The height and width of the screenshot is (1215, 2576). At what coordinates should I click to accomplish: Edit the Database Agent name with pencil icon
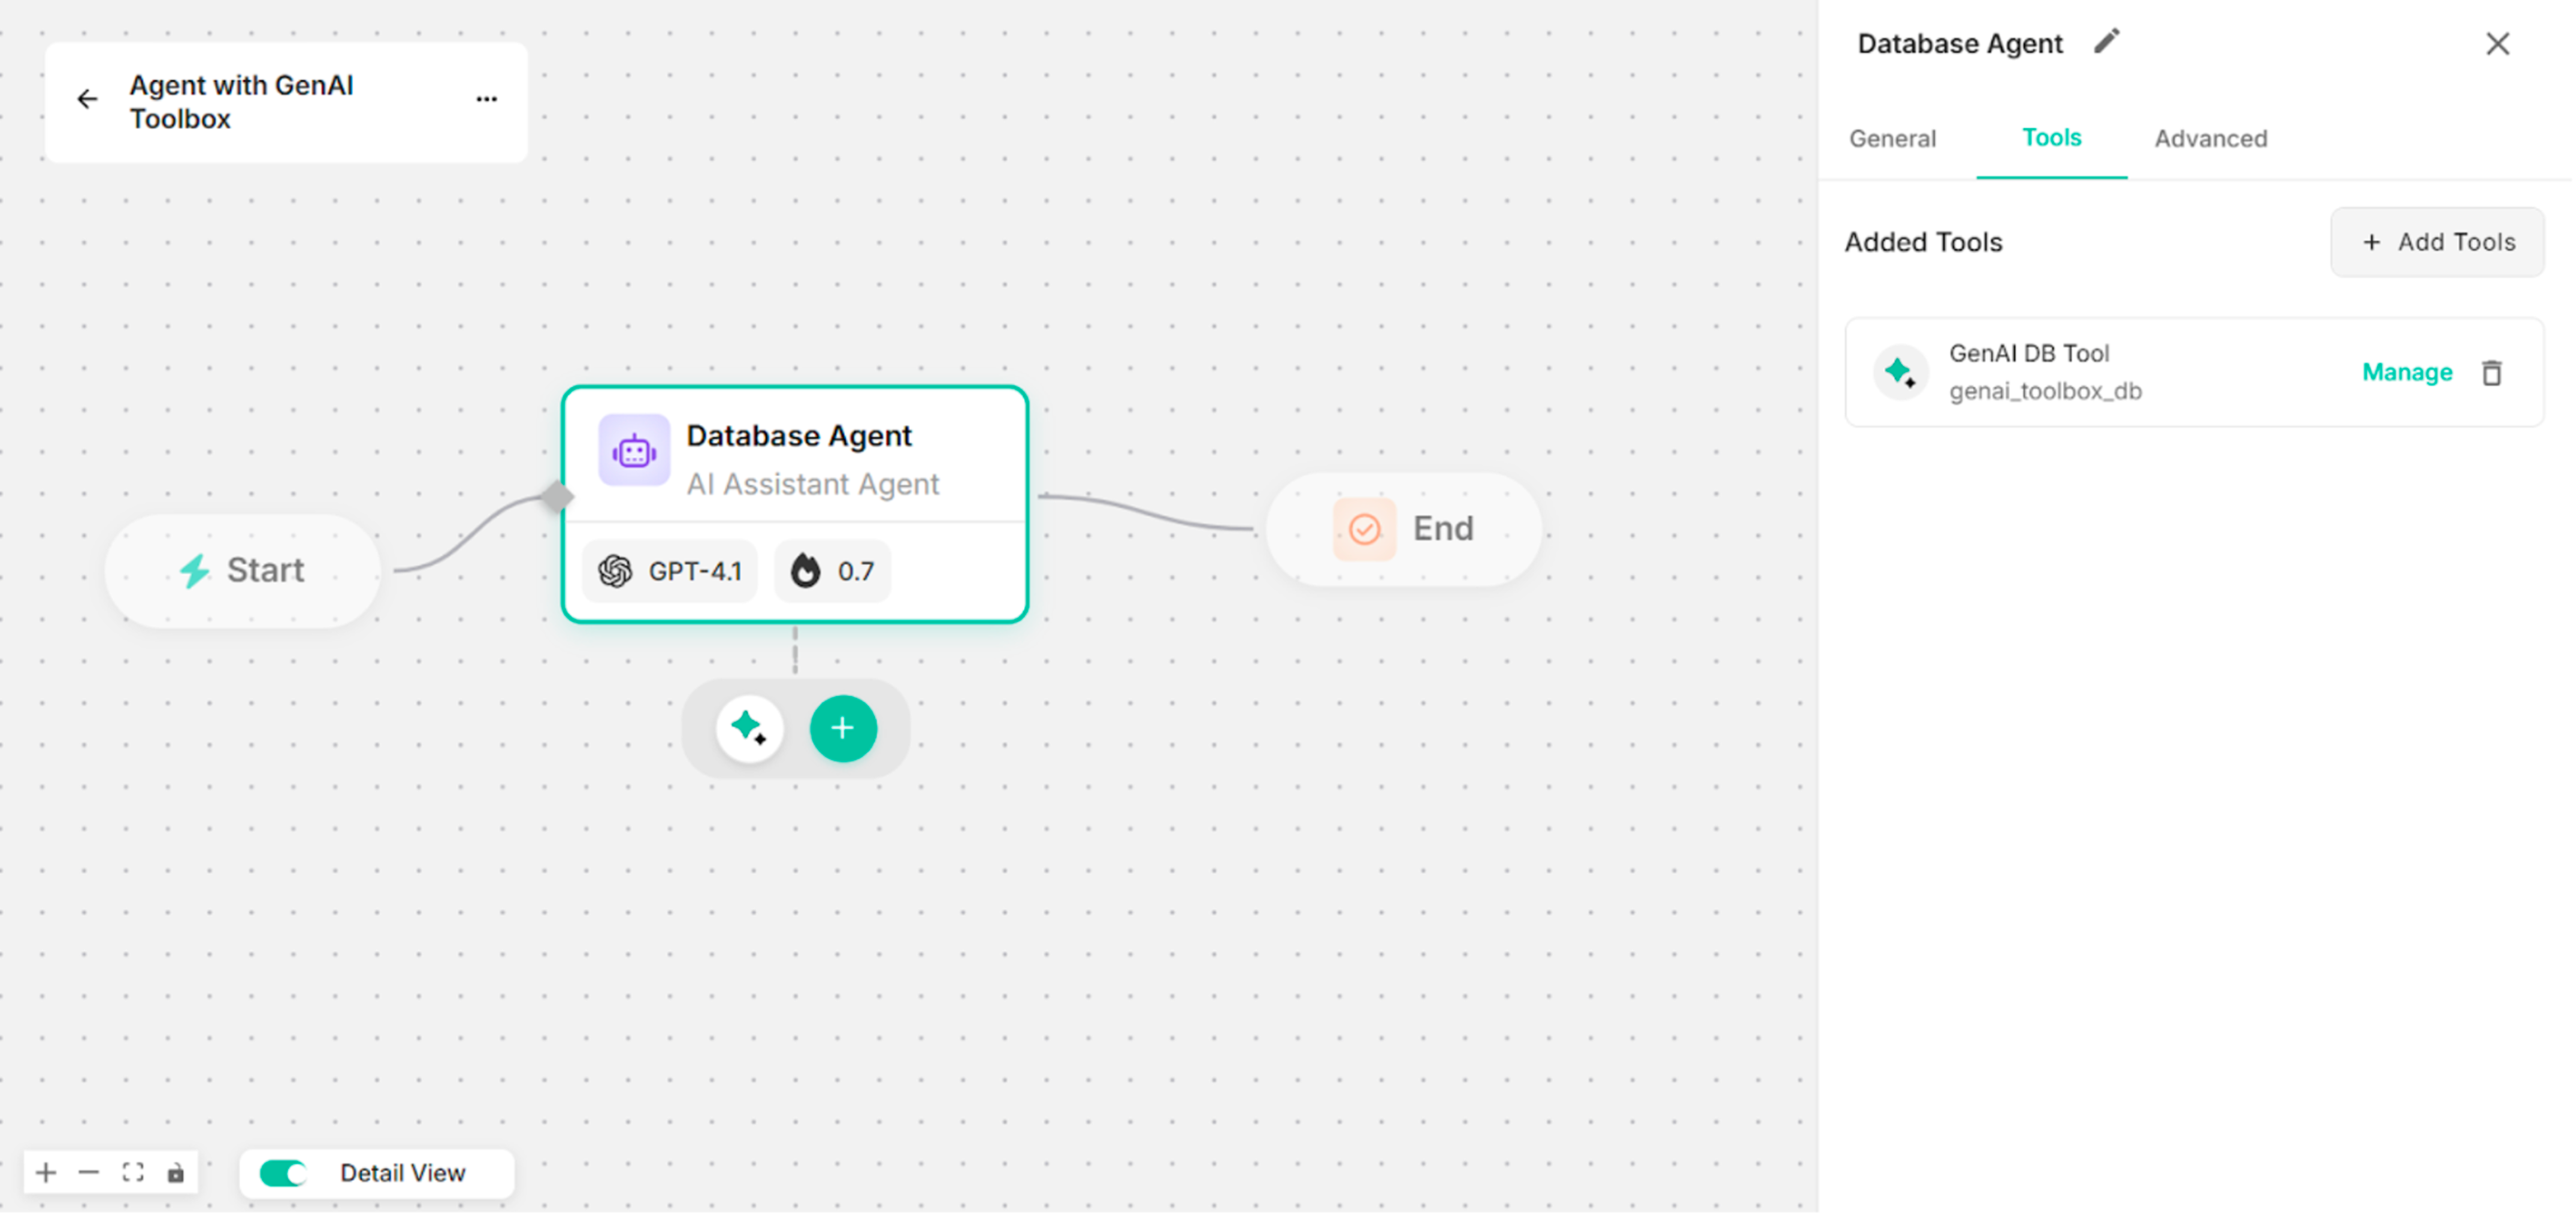(2107, 42)
